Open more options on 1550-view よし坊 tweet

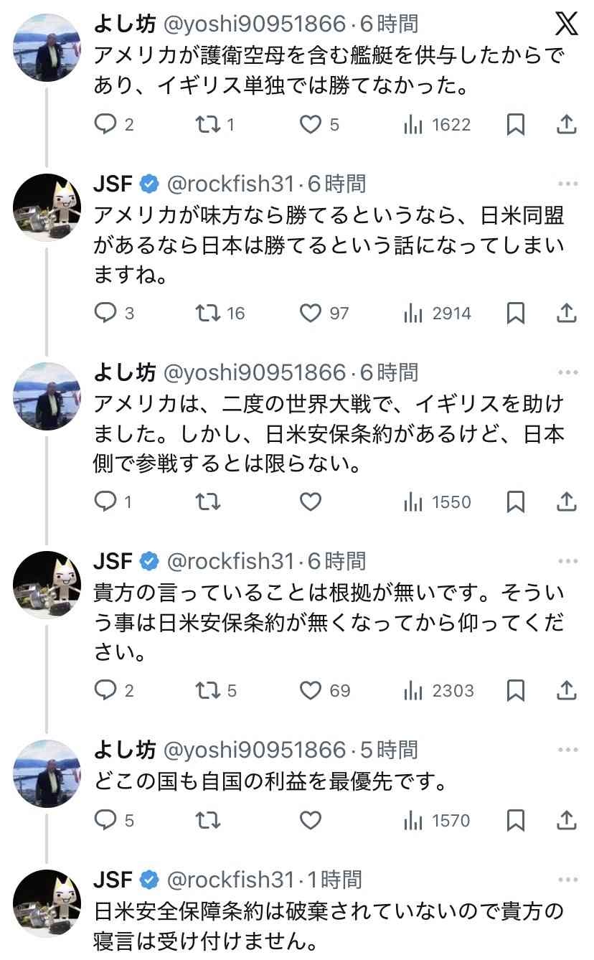click(567, 372)
